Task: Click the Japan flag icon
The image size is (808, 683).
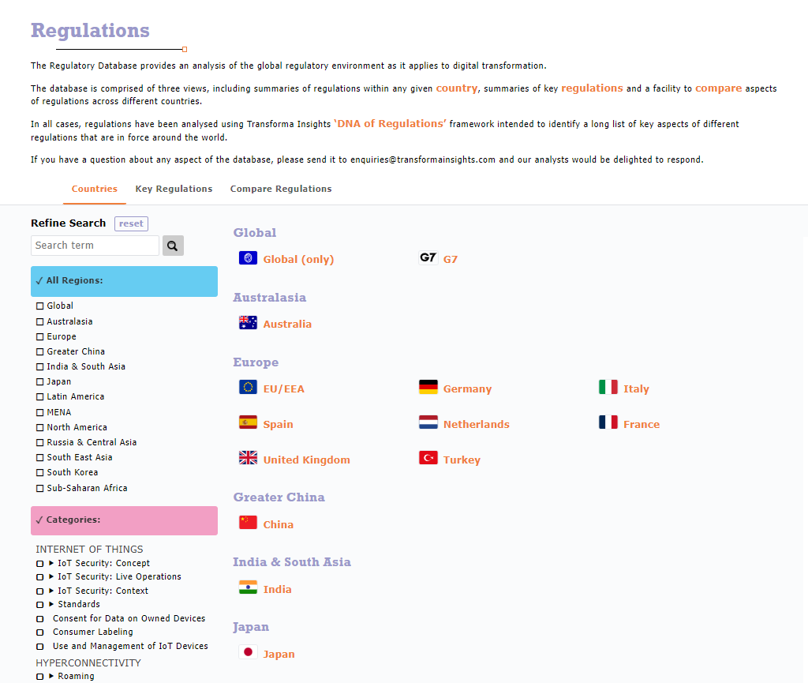Action: pyautogui.click(x=247, y=652)
